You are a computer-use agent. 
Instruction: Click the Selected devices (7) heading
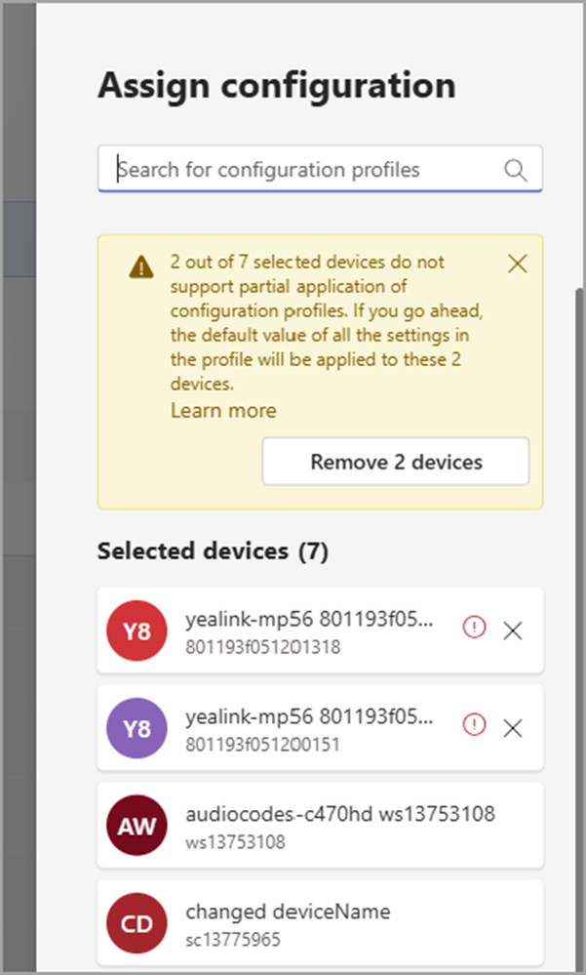214,551
